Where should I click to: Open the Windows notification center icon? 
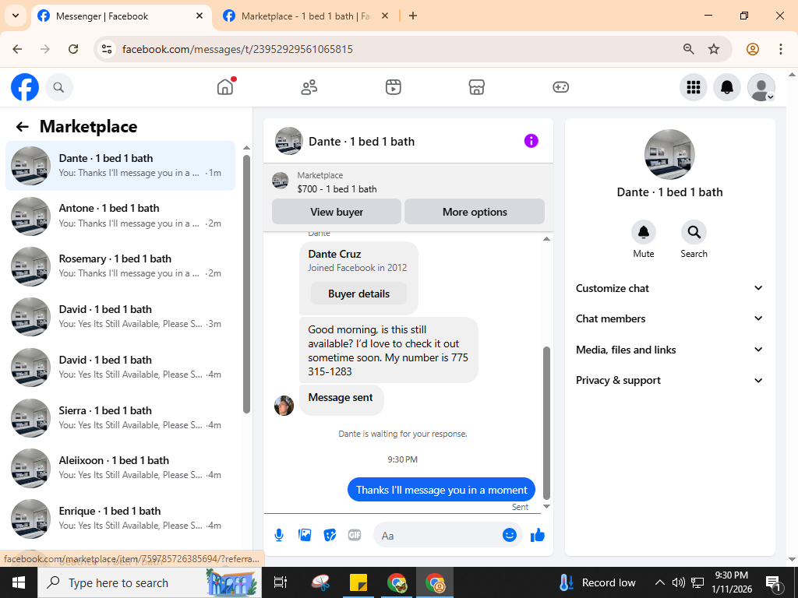(x=773, y=583)
